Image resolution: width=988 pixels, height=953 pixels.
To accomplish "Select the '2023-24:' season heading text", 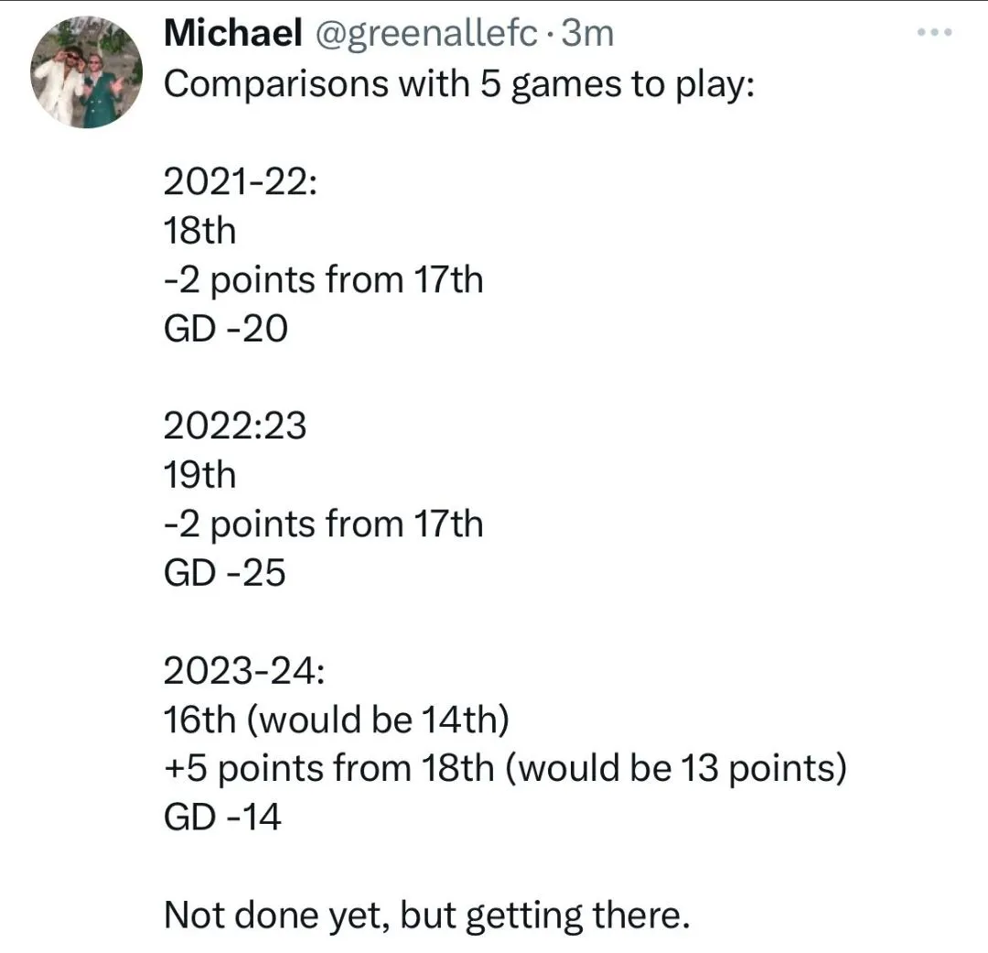I will [x=243, y=671].
